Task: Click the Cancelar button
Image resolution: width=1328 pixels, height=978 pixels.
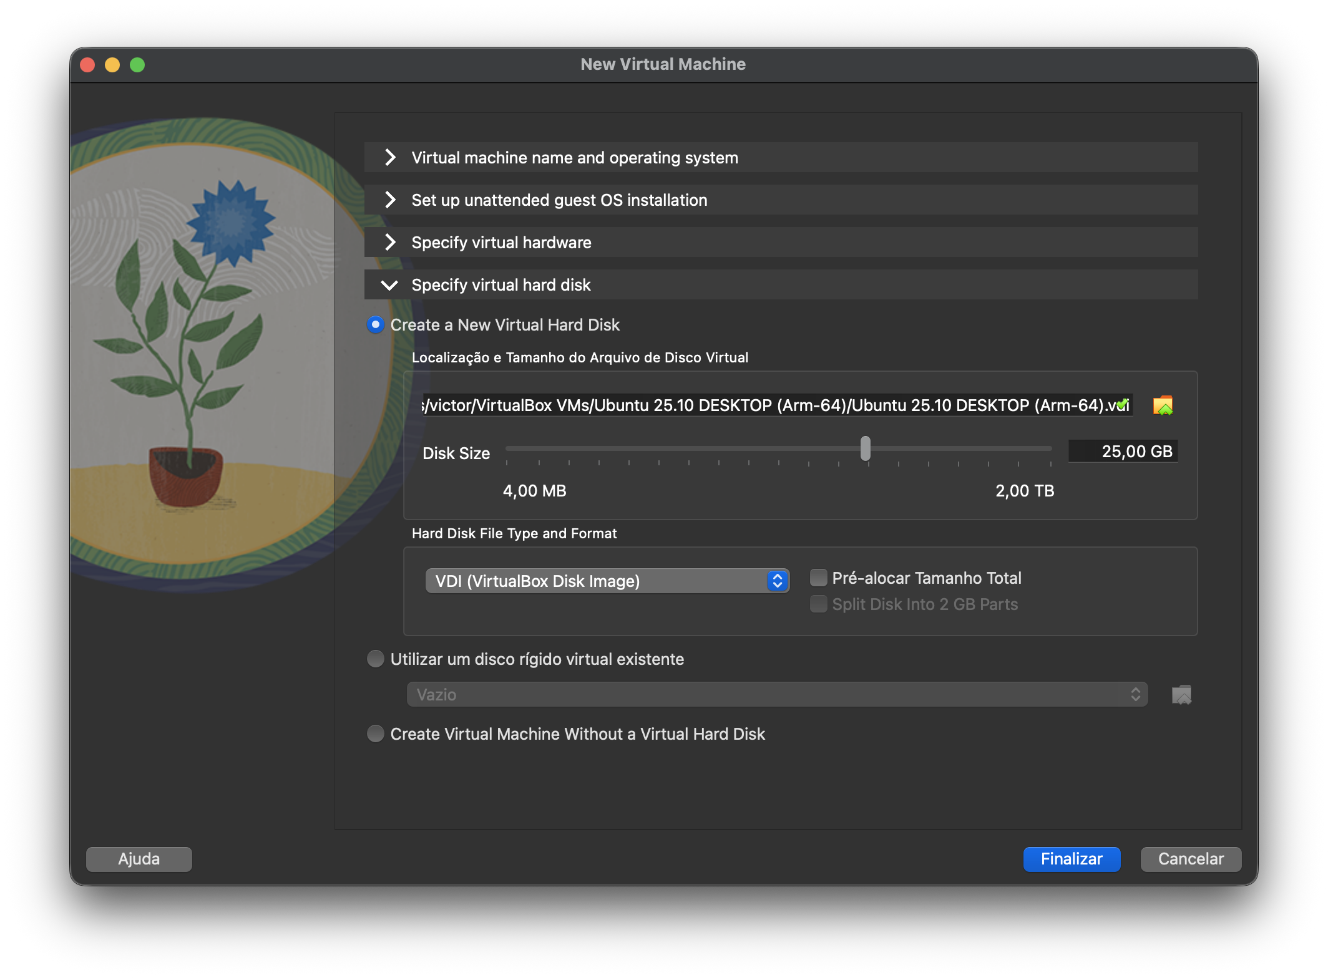Action: point(1190,859)
